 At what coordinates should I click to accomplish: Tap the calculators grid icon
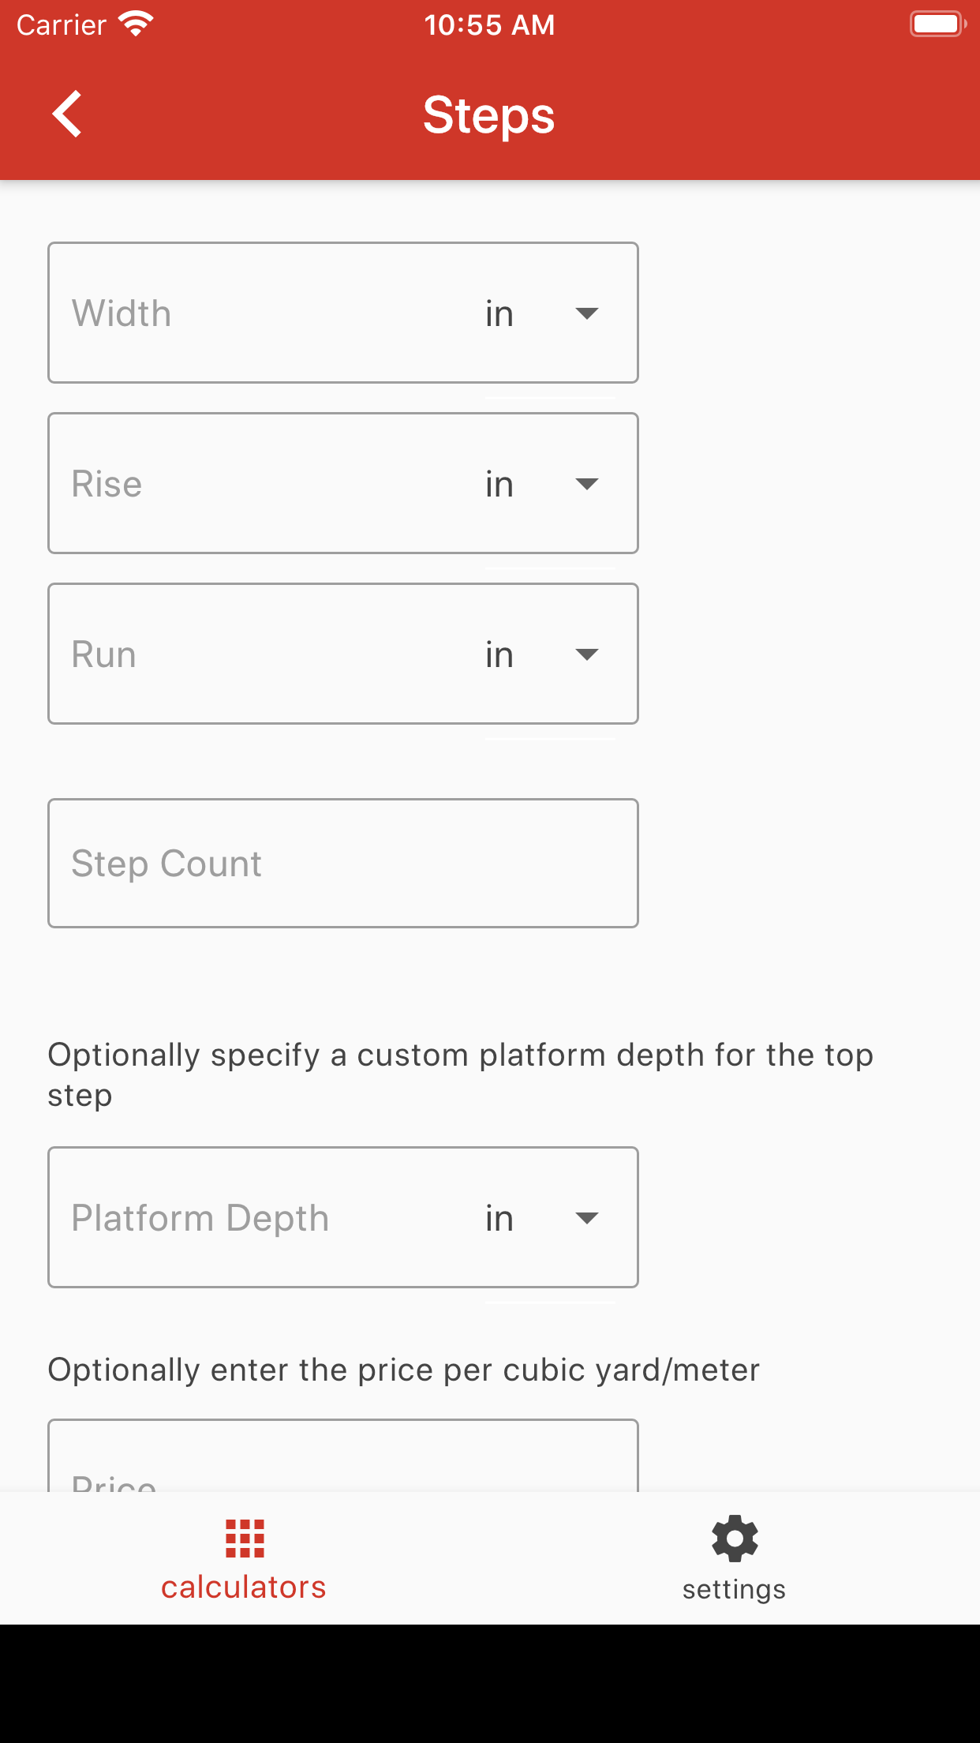(245, 1538)
